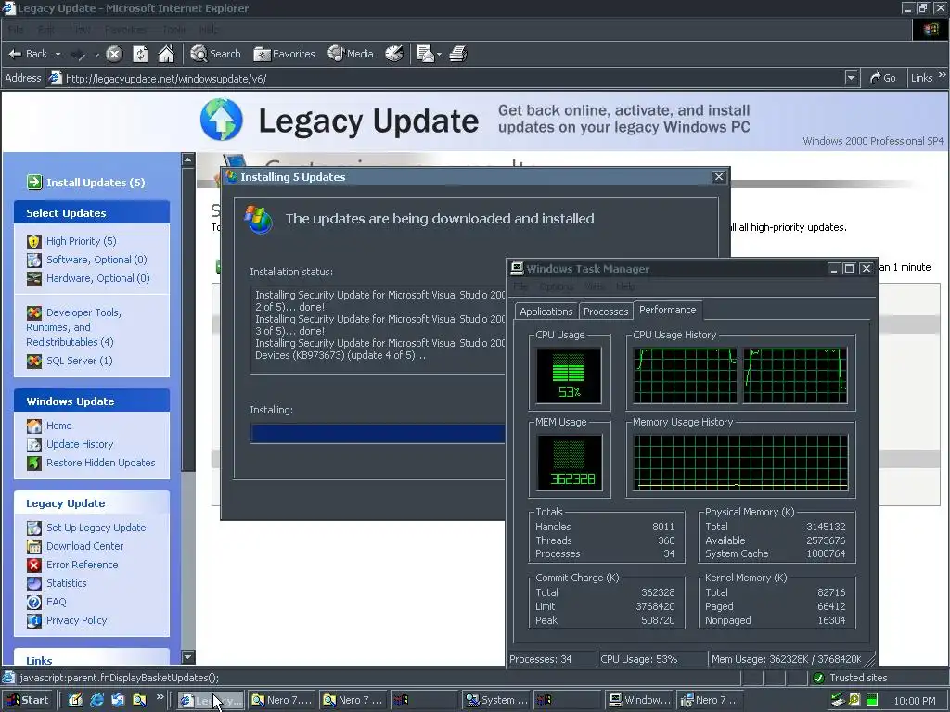Open the Favorites menu in Internet Explorer
The image size is (950, 712).
(x=125, y=30)
